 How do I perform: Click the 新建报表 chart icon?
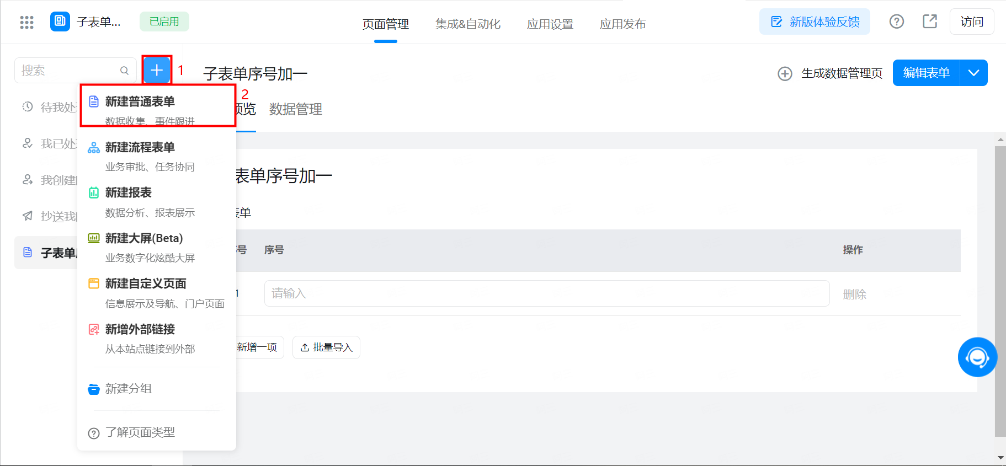pyautogui.click(x=94, y=192)
